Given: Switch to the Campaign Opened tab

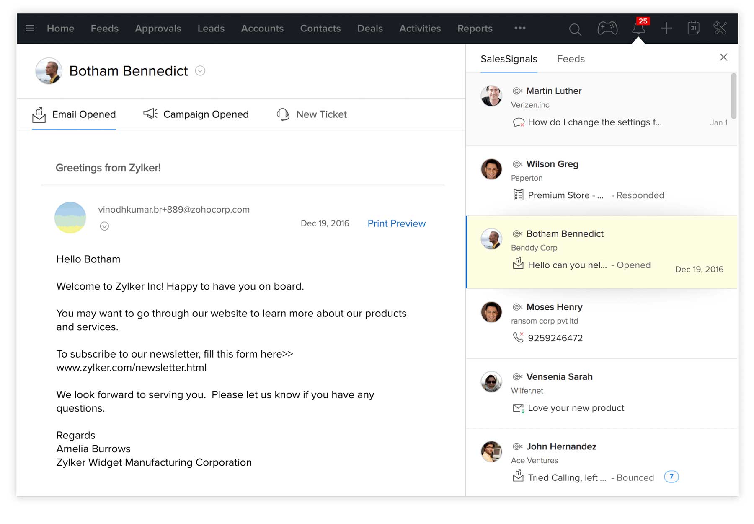Looking at the screenshot, I should (196, 114).
